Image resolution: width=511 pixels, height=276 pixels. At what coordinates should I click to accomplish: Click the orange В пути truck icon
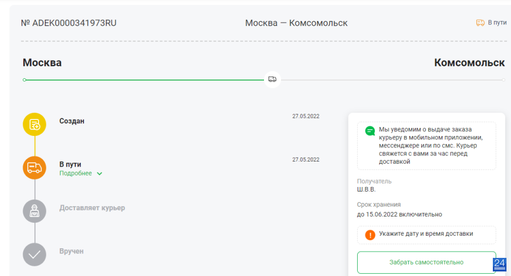(35, 168)
